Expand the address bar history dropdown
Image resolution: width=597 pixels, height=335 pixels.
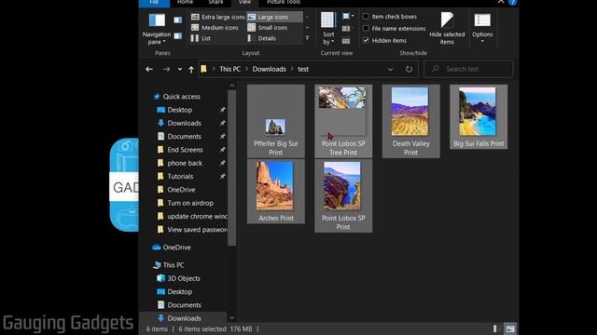pos(390,69)
